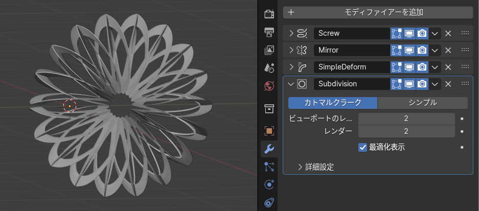Image resolution: width=479 pixels, height=211 pixels.
Task: Toggle Screw modifier edit mode display
Action: (397, 33)
